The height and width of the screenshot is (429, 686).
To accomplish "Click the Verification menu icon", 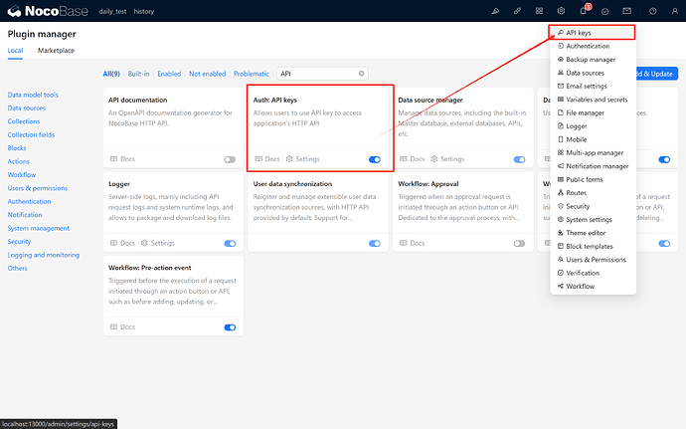I will [561, 273].
